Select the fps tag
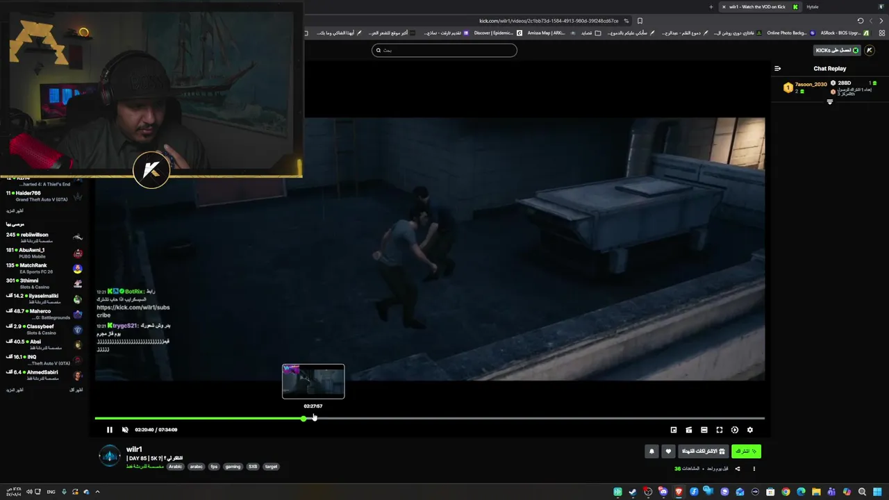This screenshot has height=500, width=889. [x=215, y=467]
